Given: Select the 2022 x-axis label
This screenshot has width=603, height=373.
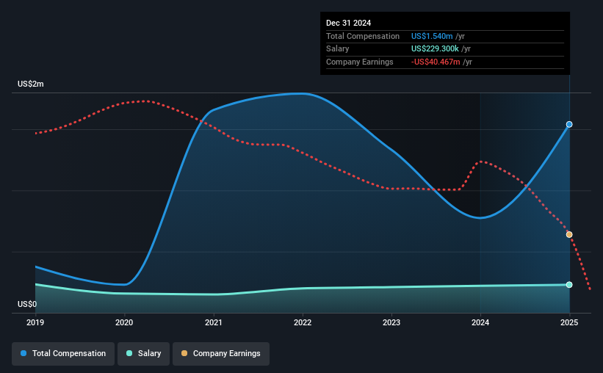Looking at the screenshot, I should (x=303, y=322).
